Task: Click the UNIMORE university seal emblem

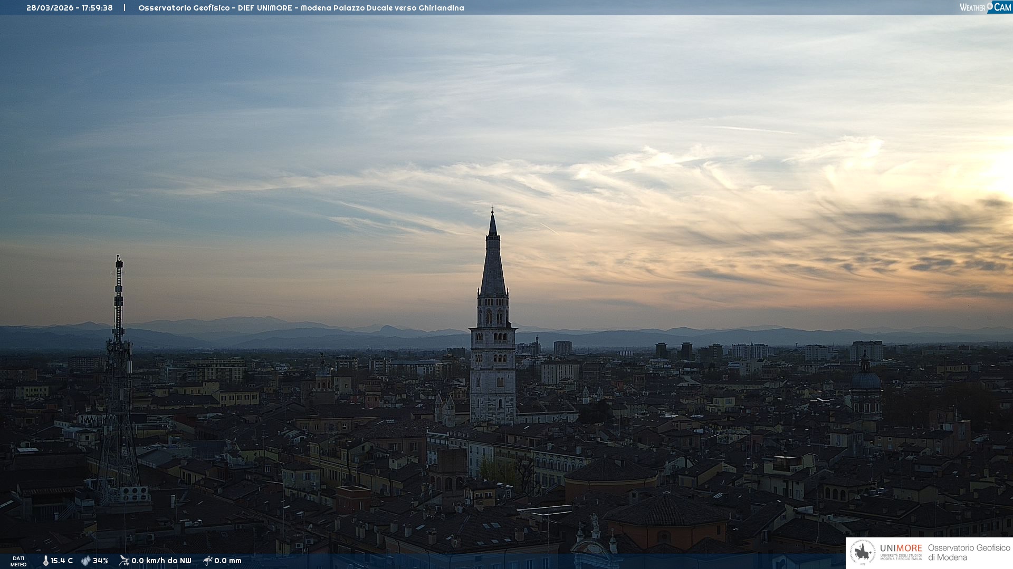Action: (x=863, y=553)
